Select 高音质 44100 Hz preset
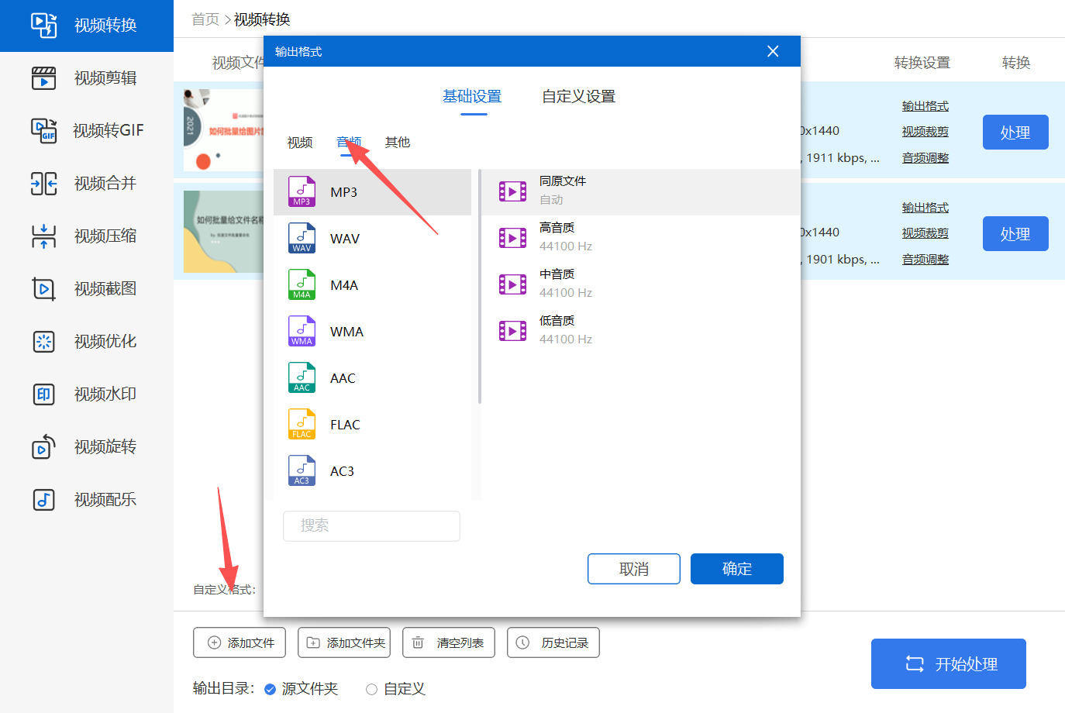The height and width of the screenshot is (713, 1065). click(x=642, y=238)
